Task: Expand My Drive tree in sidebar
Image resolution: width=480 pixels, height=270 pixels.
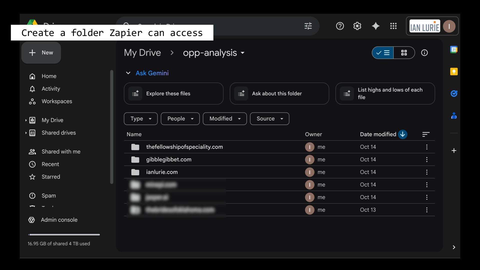Action: click(x=26, y=120)
